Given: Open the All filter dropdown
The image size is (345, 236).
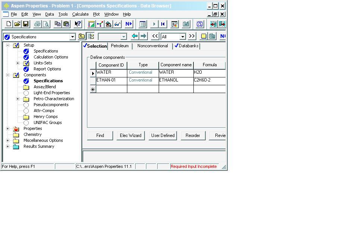Looking at the screenshot, I should (183, 36).
